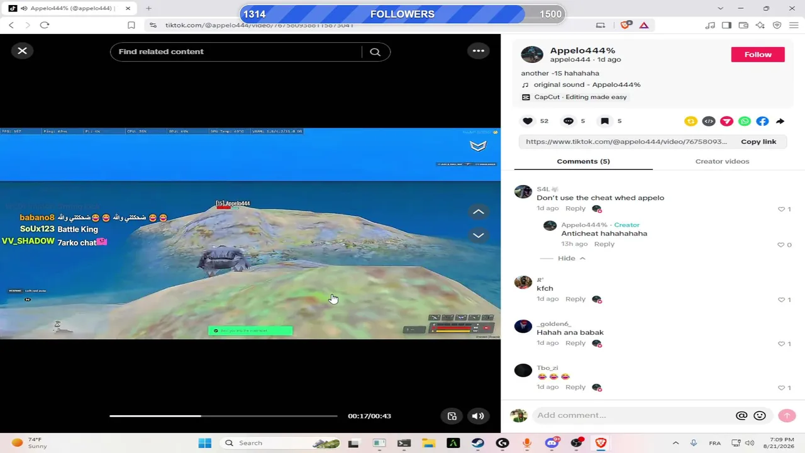Open comments via the speech bubble icon
805x453 pixels.
[569, 121]
